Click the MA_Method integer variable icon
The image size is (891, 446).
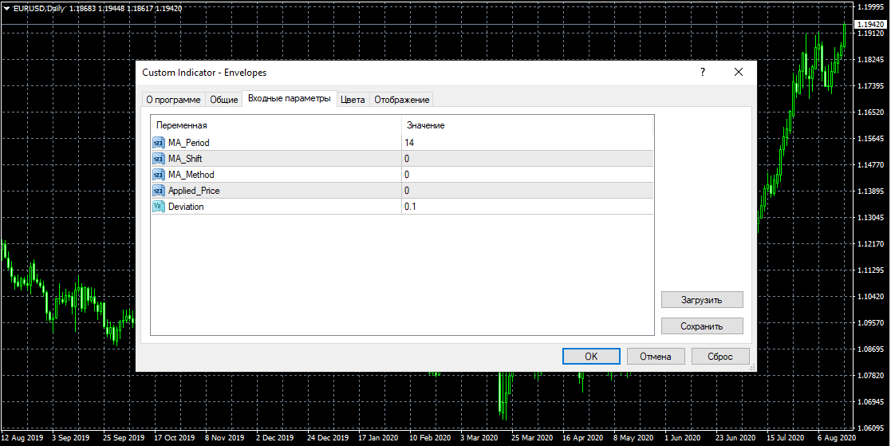tap(158, 175)
